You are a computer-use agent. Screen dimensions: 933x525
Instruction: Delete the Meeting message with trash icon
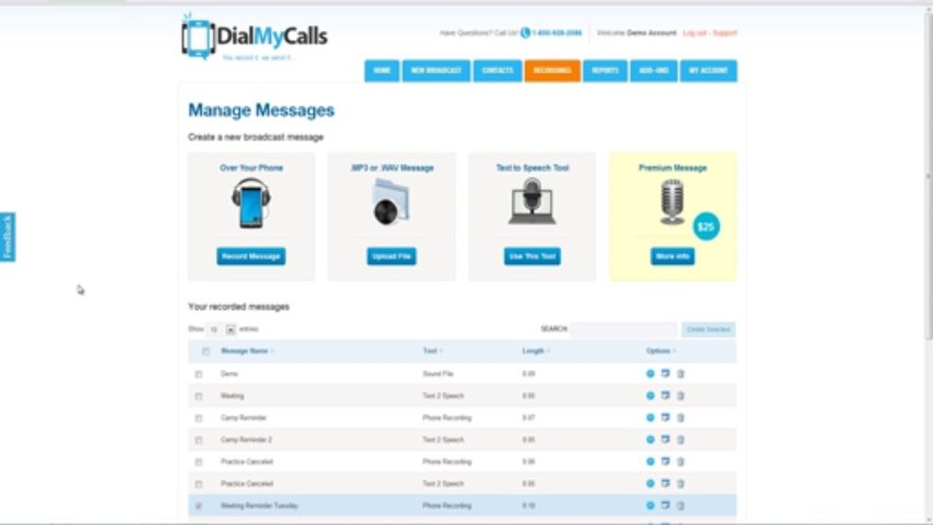click(681, 396)
